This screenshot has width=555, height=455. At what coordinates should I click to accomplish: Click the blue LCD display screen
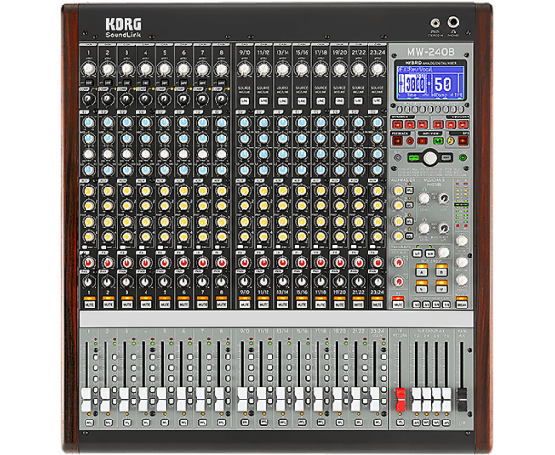click(x=430, y=83)
